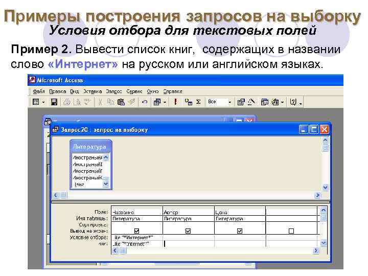
Task: Click the Microsoft Access title bar icon
Action: click(x=32, y=80)
